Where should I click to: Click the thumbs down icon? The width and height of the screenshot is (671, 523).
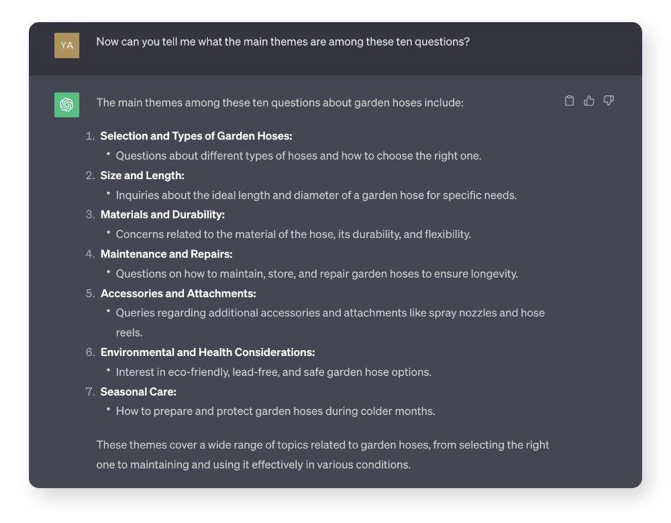[609, 101]
